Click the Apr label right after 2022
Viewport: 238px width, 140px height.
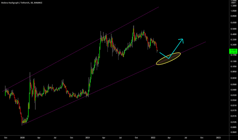point(169,138)
